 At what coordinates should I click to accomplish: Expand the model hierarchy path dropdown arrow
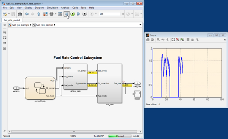140,25
